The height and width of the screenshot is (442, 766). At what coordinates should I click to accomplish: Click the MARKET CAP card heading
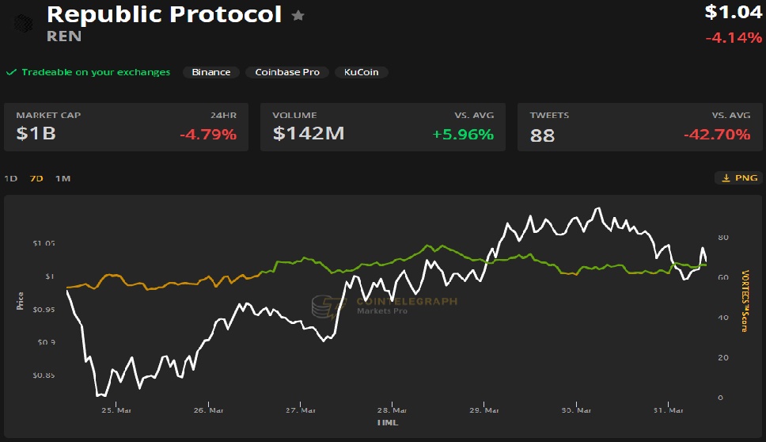(48, 116)
